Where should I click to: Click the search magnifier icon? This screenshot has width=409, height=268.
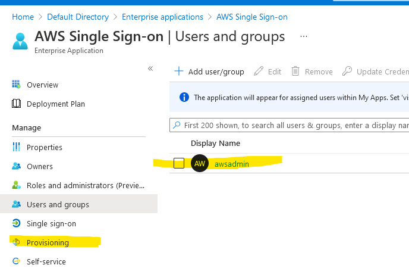[x=177, y=125]
